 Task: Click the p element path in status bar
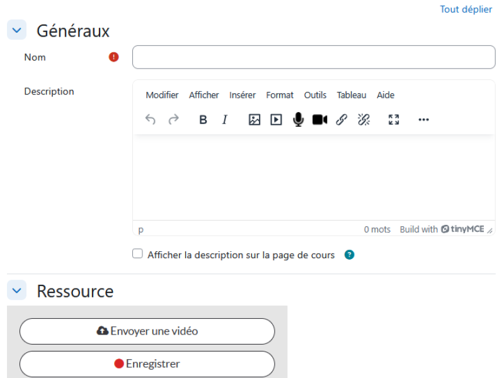coord(140,230)
